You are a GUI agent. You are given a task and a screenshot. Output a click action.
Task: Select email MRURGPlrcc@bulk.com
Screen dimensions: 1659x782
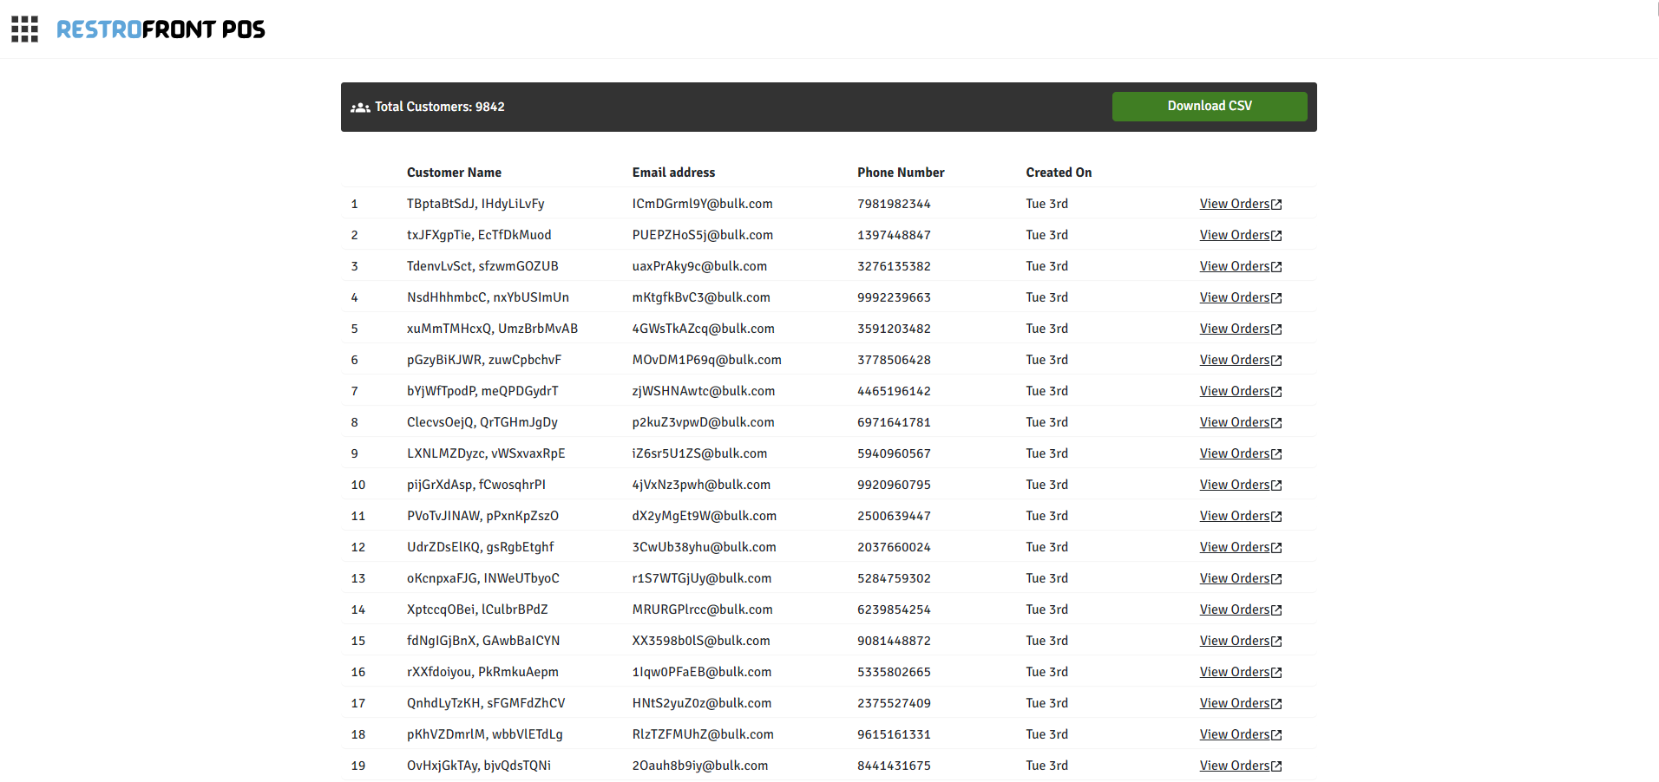pos(702,609)
